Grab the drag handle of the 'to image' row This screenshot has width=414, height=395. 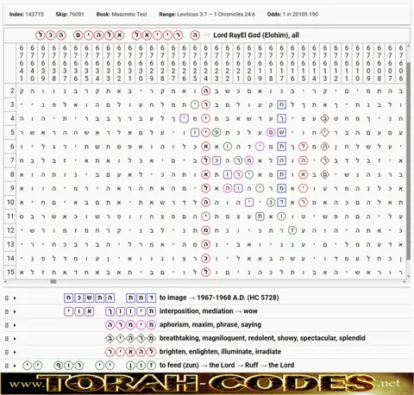pyautogui.click(x=7, y=298)
